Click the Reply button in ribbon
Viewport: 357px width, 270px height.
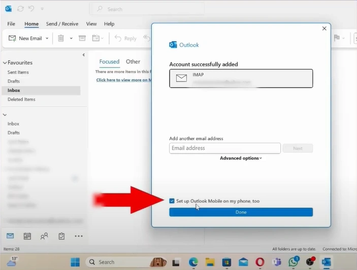point(125,38)
